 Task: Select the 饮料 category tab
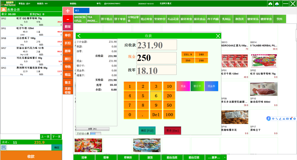(x=279, y=19)
